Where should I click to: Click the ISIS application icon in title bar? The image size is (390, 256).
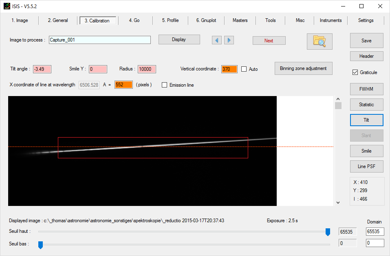(7, 6)
